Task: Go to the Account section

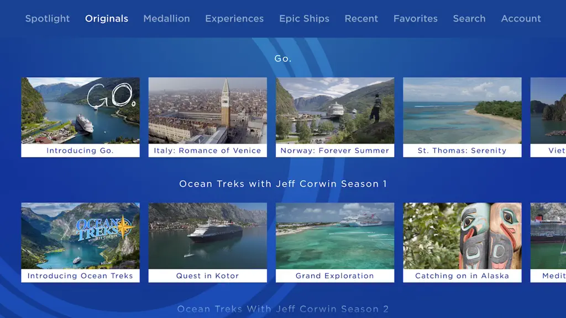Action: [x=521, y=19]
